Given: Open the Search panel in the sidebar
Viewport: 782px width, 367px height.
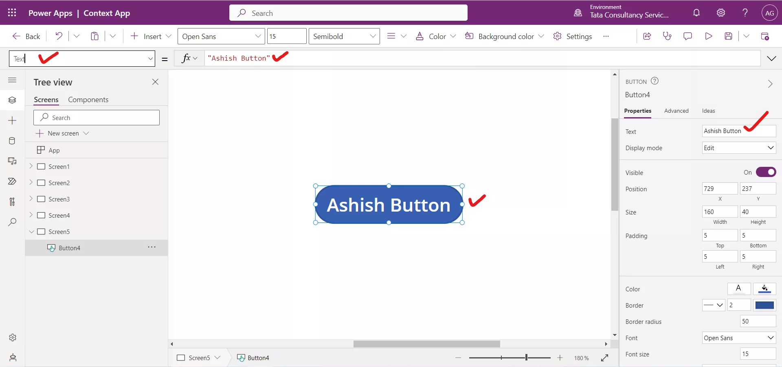Looking at the screenshot, I should point(12,222).
